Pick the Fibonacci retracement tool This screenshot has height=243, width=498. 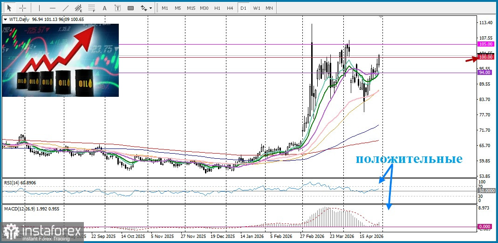coord(92,8)
